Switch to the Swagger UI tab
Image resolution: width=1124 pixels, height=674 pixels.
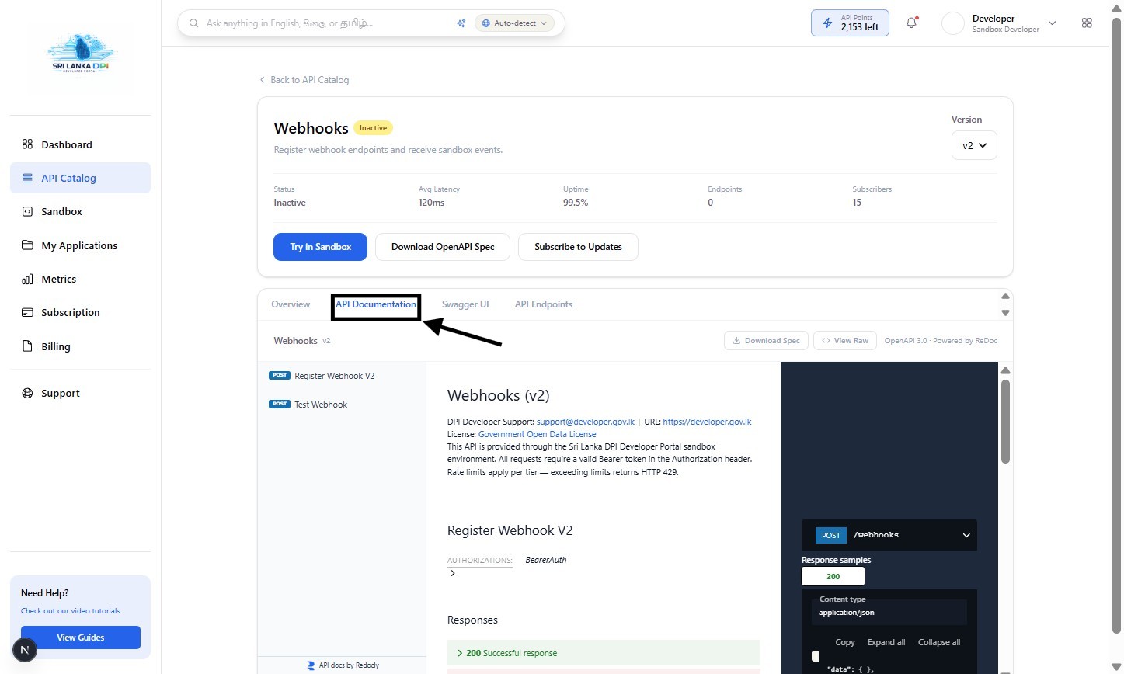point(465,304)
